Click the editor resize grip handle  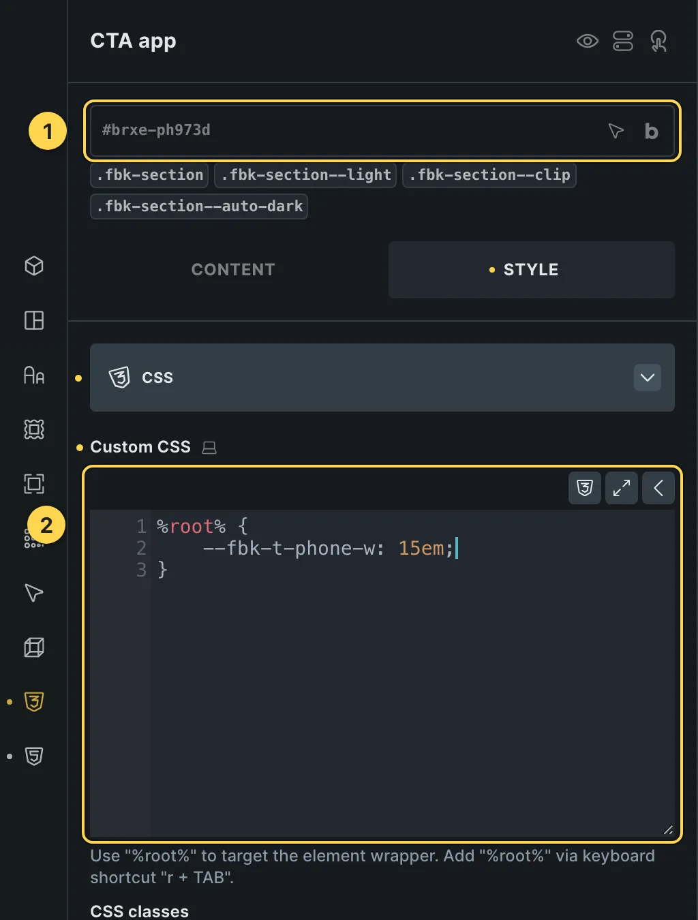[x=668, y=830]
